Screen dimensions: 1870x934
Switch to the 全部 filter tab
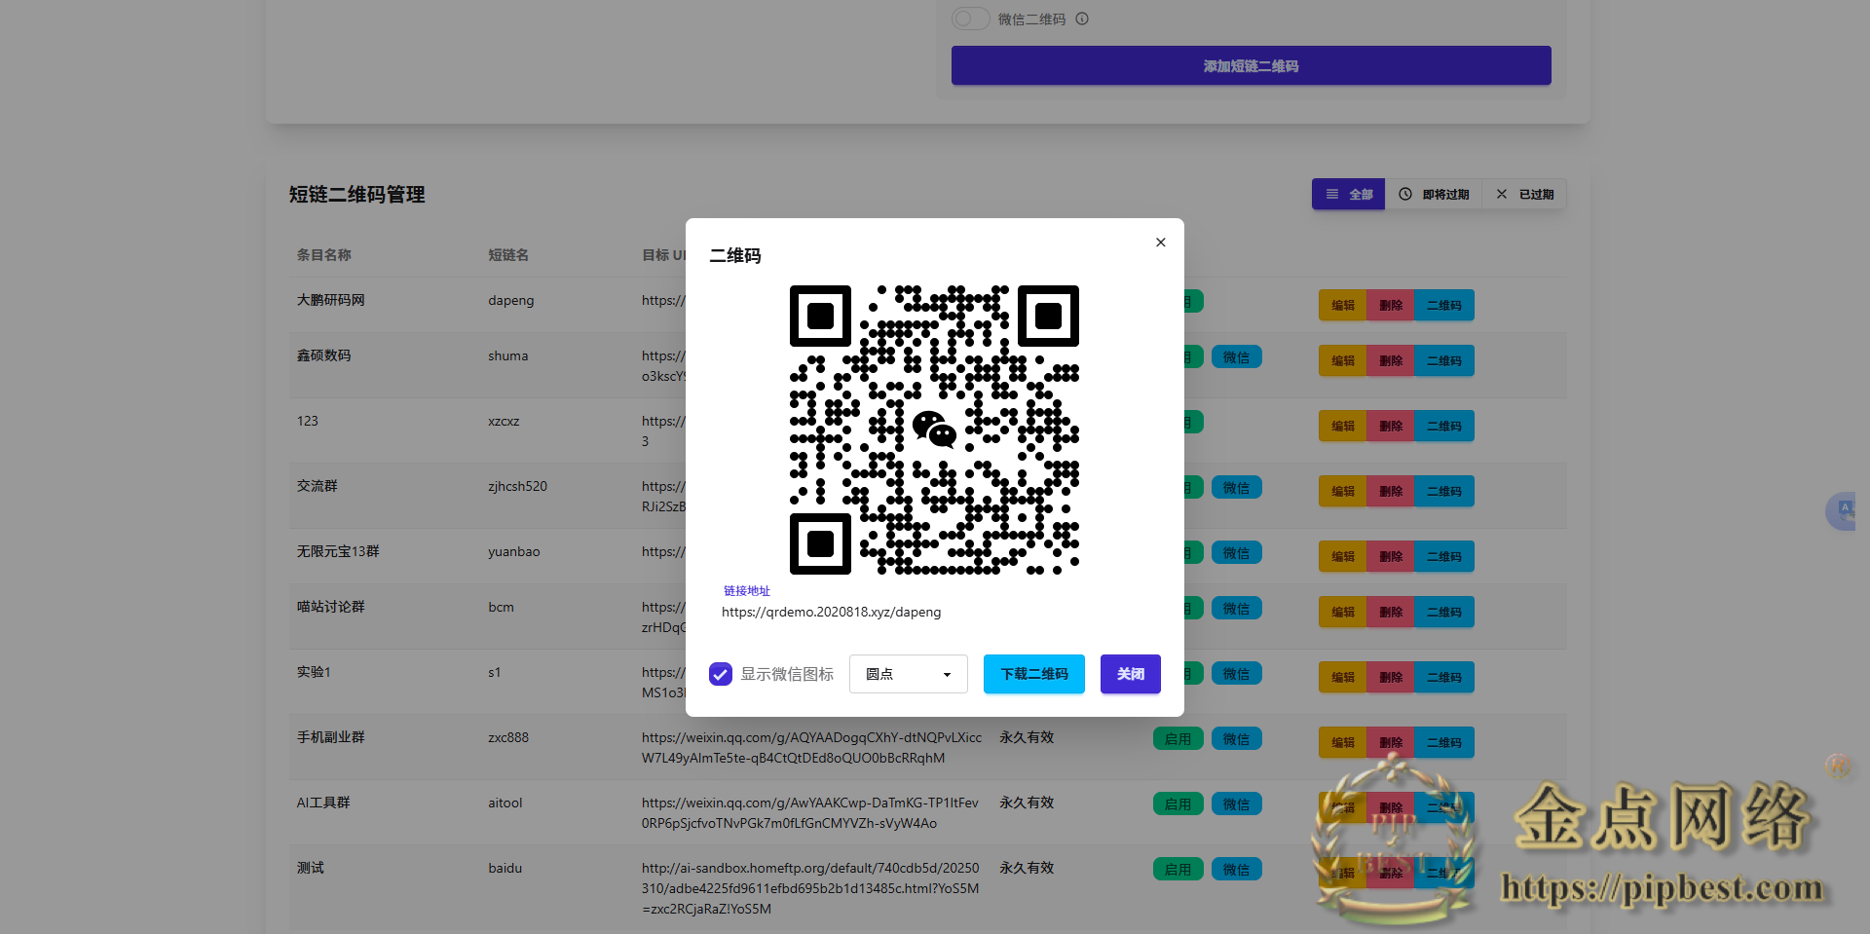(1348, 194)
